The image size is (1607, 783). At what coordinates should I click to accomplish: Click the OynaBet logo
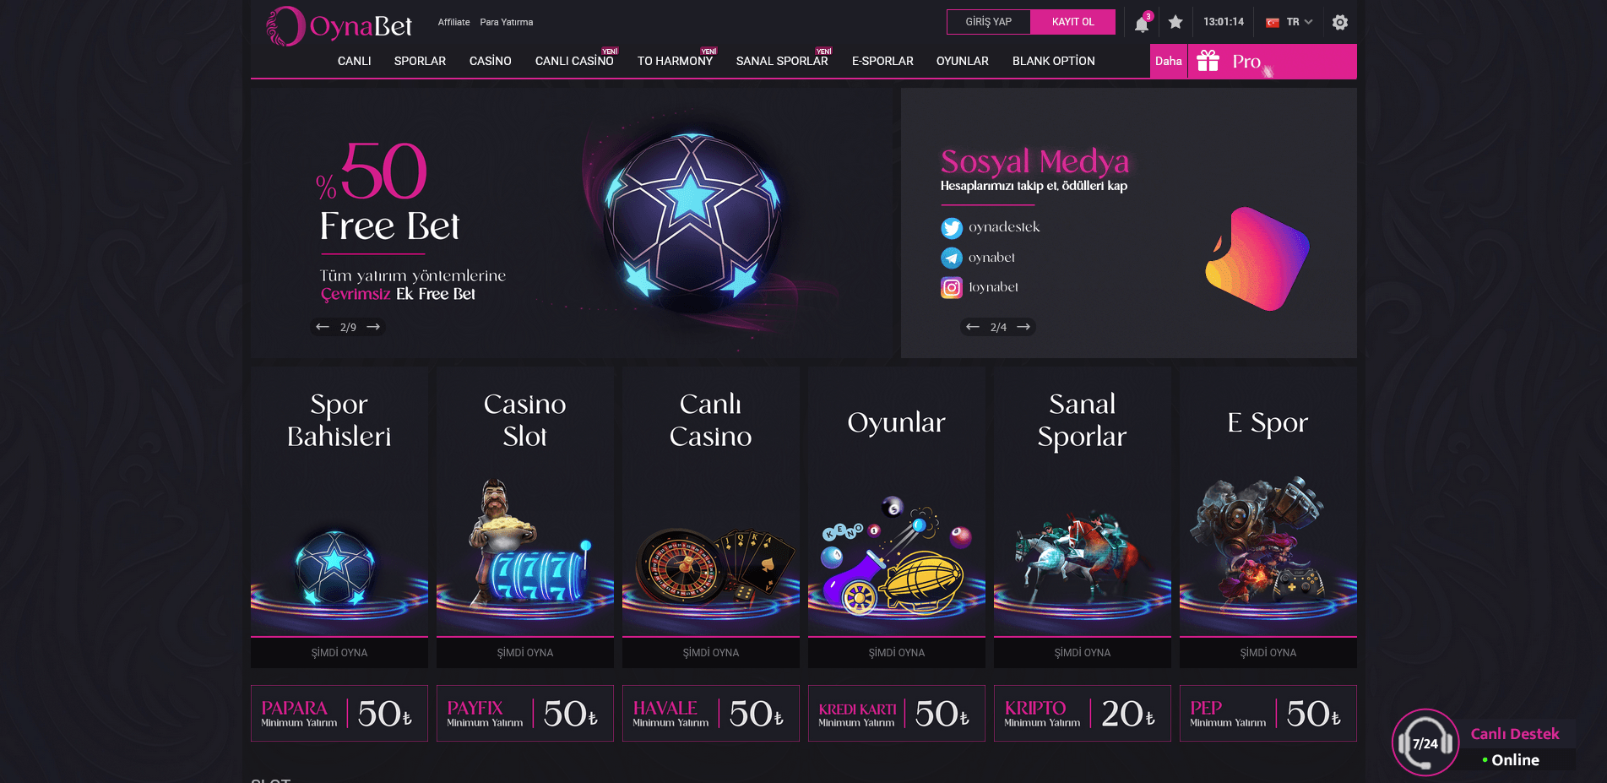click(339, 26)
